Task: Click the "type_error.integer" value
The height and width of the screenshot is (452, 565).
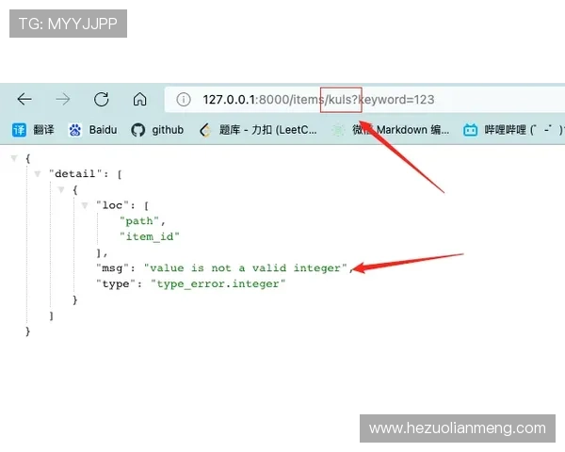Action: (x=218, y=283)
